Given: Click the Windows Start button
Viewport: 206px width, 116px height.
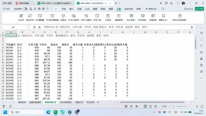Looking at the screenshot, I should (x=5, y=112).
